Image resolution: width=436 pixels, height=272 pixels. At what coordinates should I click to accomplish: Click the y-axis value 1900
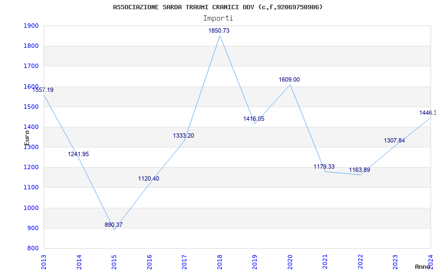click(x=31, y=26)
